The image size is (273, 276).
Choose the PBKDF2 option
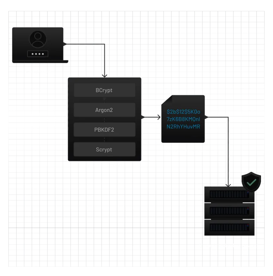tap(104, 130)
